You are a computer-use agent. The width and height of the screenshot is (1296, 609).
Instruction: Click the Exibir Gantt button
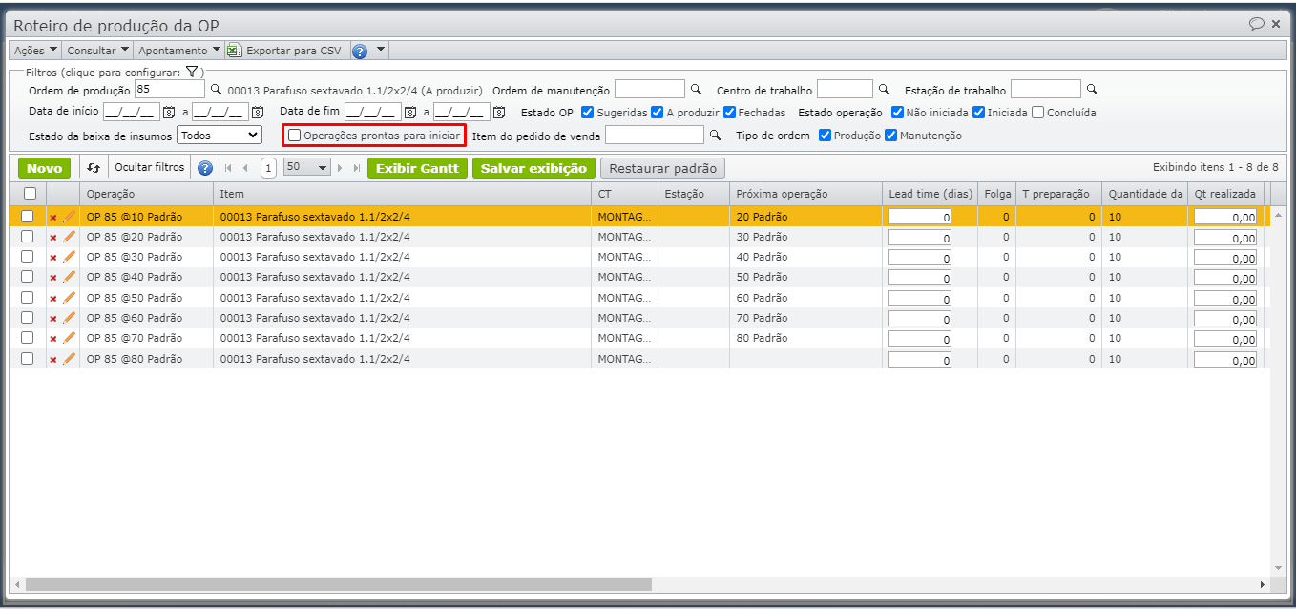coord(417,168)
